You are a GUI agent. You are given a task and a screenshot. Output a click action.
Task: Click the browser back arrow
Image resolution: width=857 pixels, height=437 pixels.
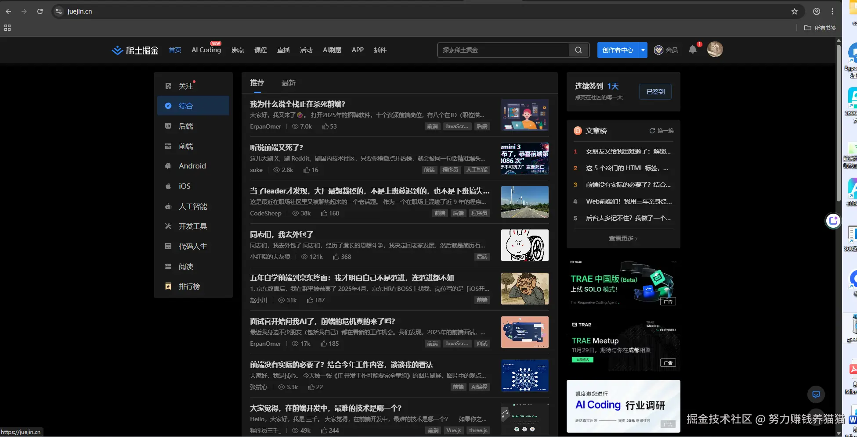[x=8, y=11]
